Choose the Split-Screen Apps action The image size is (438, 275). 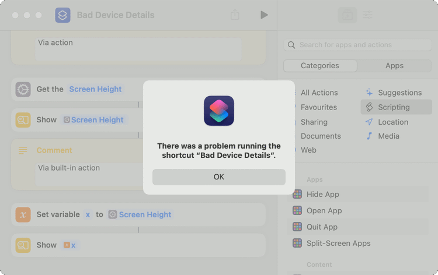click(357, 243)
